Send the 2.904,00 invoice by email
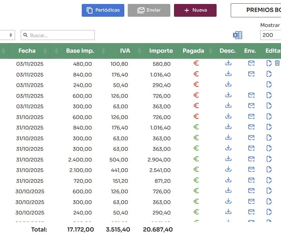 [251, 159]
